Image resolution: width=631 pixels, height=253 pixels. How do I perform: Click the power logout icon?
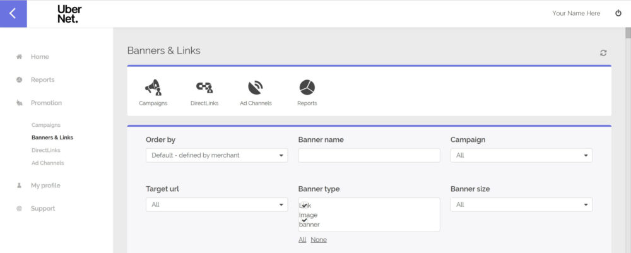click(x=618, y=13)
